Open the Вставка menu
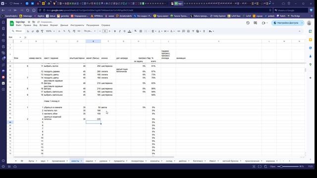The image size is (317, 178). (44, 25)
